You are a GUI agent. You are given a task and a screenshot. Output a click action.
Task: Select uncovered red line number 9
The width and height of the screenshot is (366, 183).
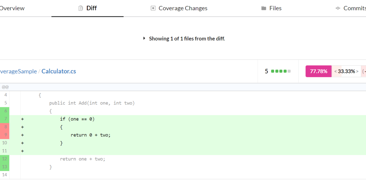point(5,135)
